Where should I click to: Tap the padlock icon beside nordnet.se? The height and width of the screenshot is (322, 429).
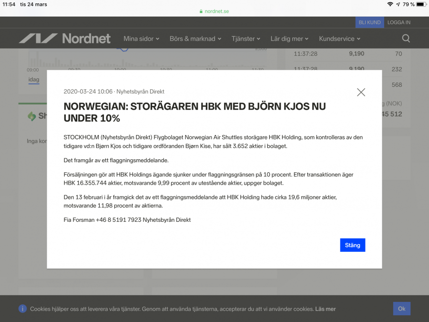[x=202, y=11]
